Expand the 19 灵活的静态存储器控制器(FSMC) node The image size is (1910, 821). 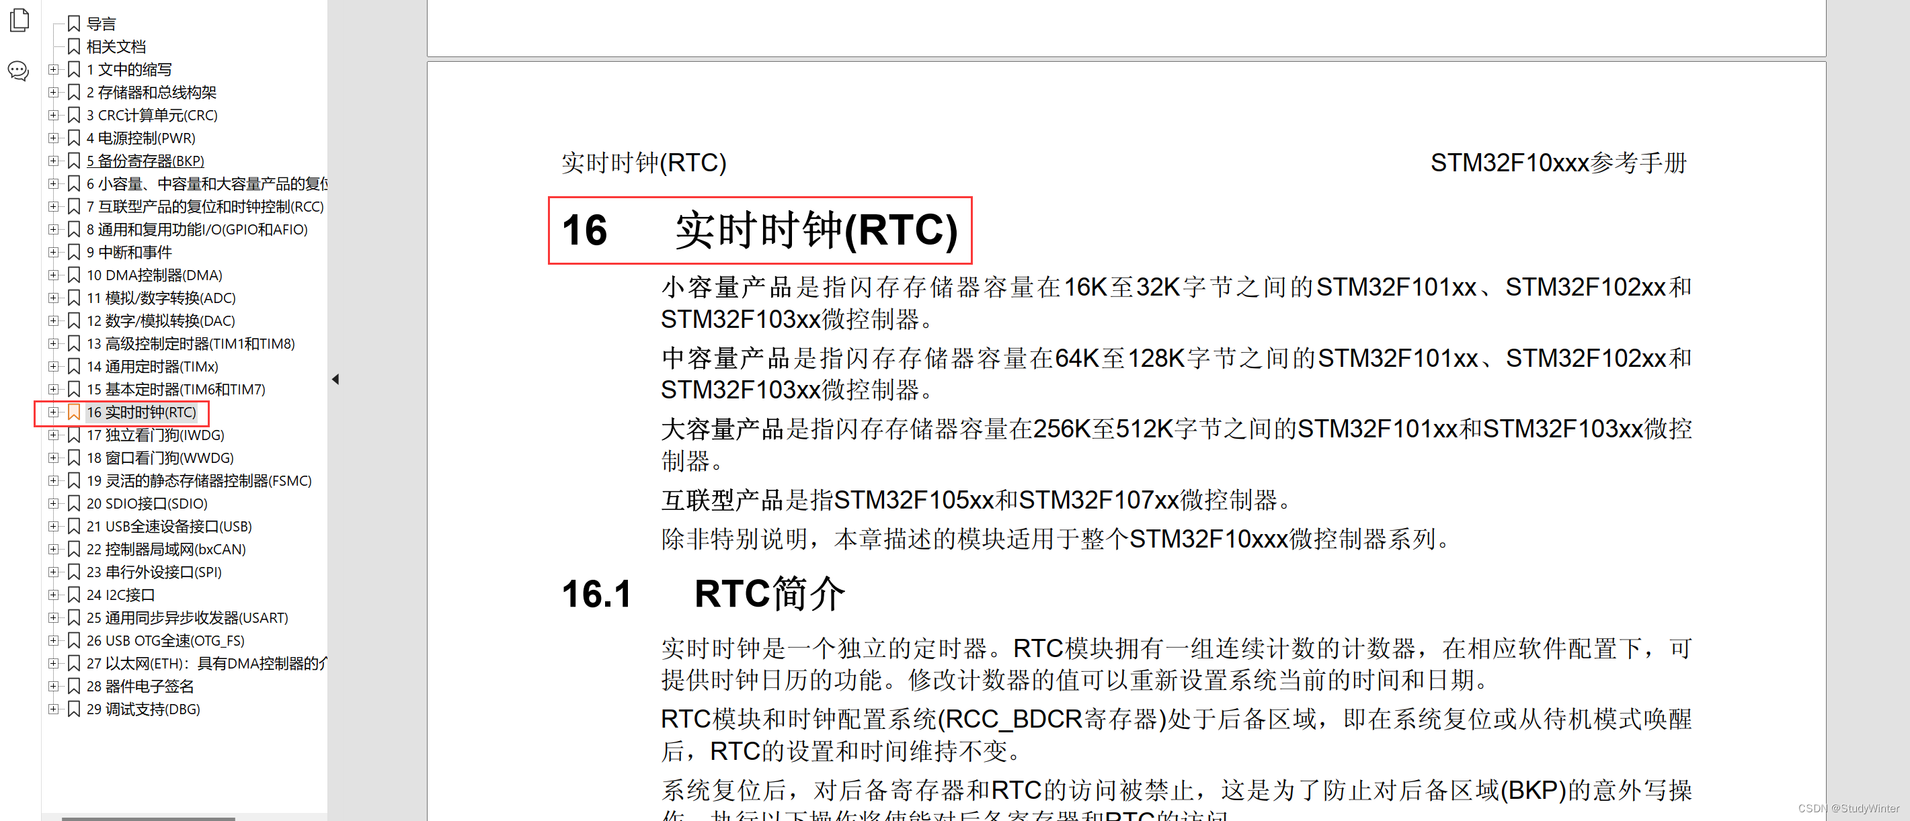pyautogui.click(x=53, y=480)
